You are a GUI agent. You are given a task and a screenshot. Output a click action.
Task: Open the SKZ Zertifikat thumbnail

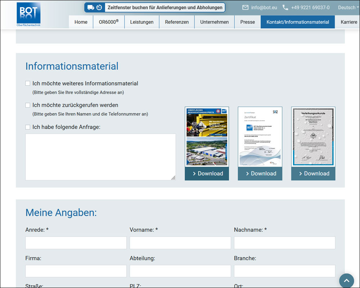point(260,137)
